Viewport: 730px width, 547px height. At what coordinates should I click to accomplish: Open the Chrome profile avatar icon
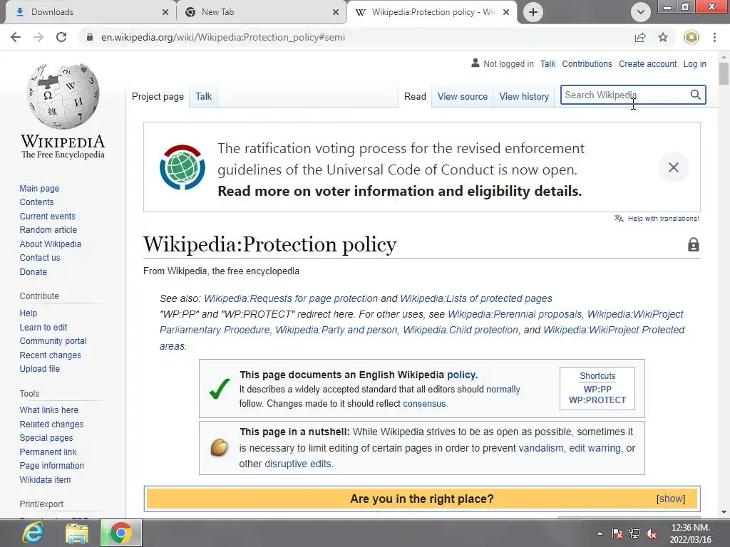[x=692, y=37]
